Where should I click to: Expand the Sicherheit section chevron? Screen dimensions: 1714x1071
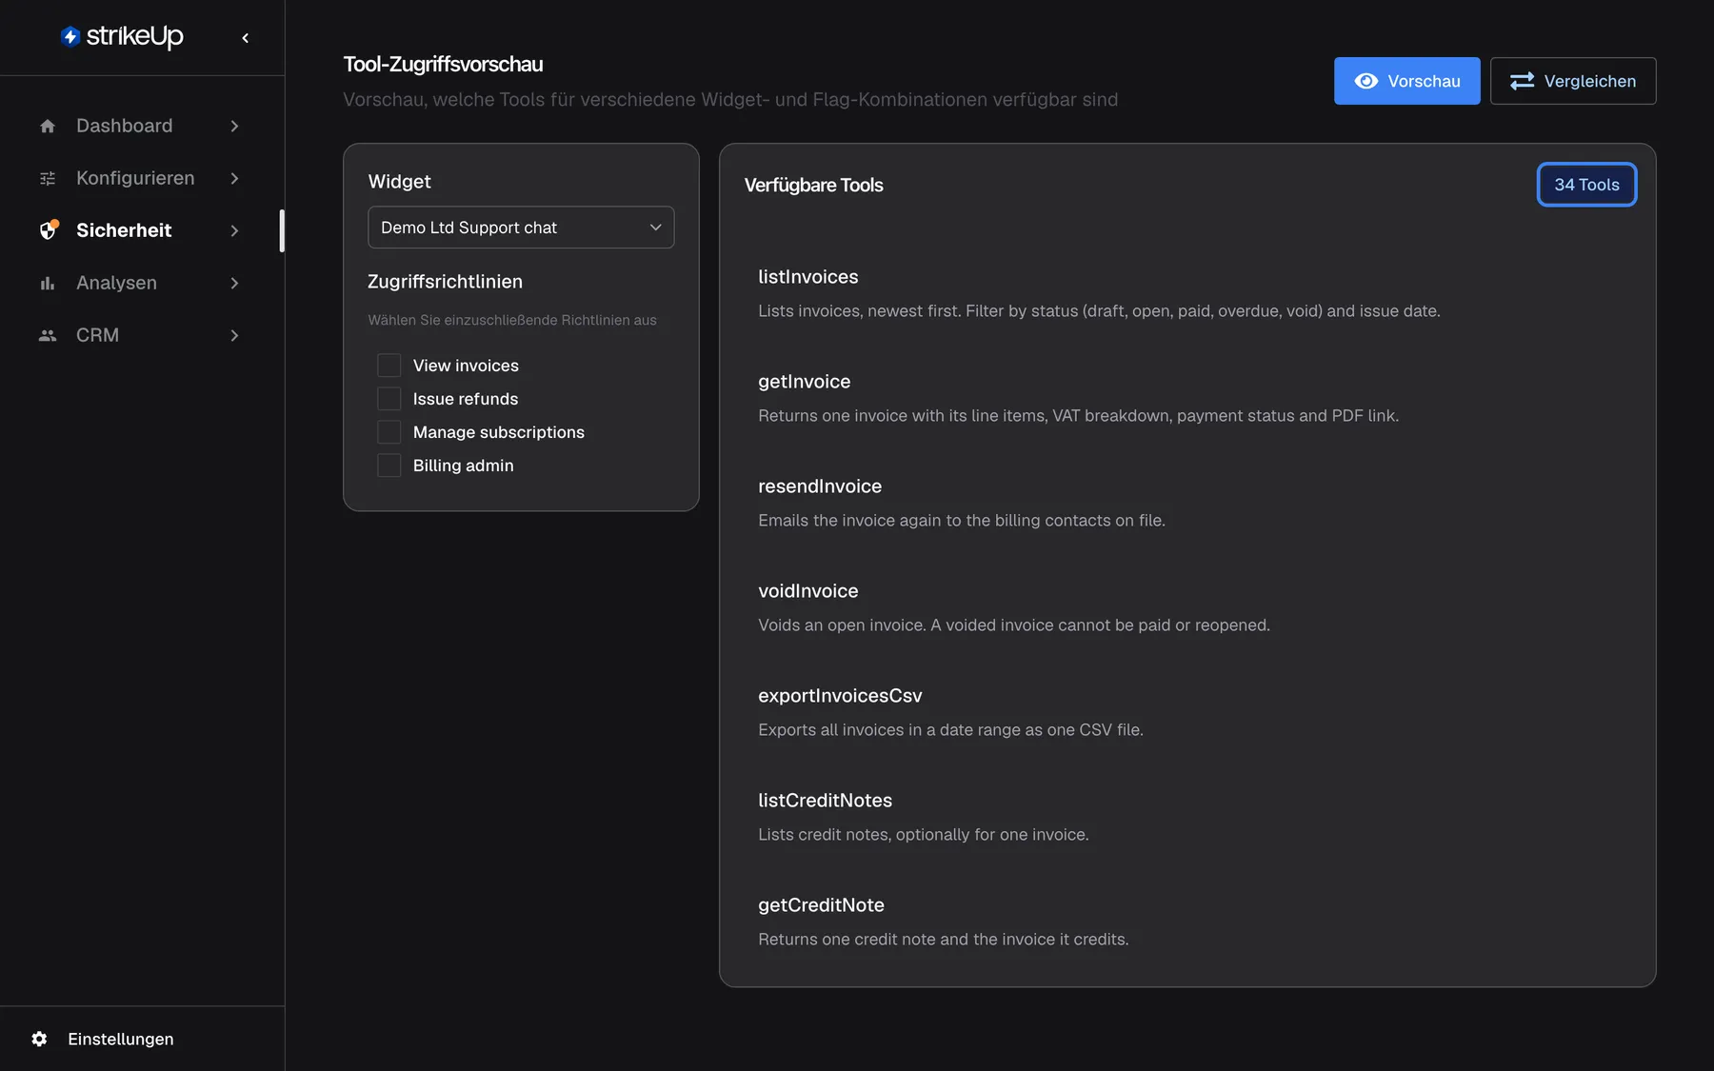234,230
